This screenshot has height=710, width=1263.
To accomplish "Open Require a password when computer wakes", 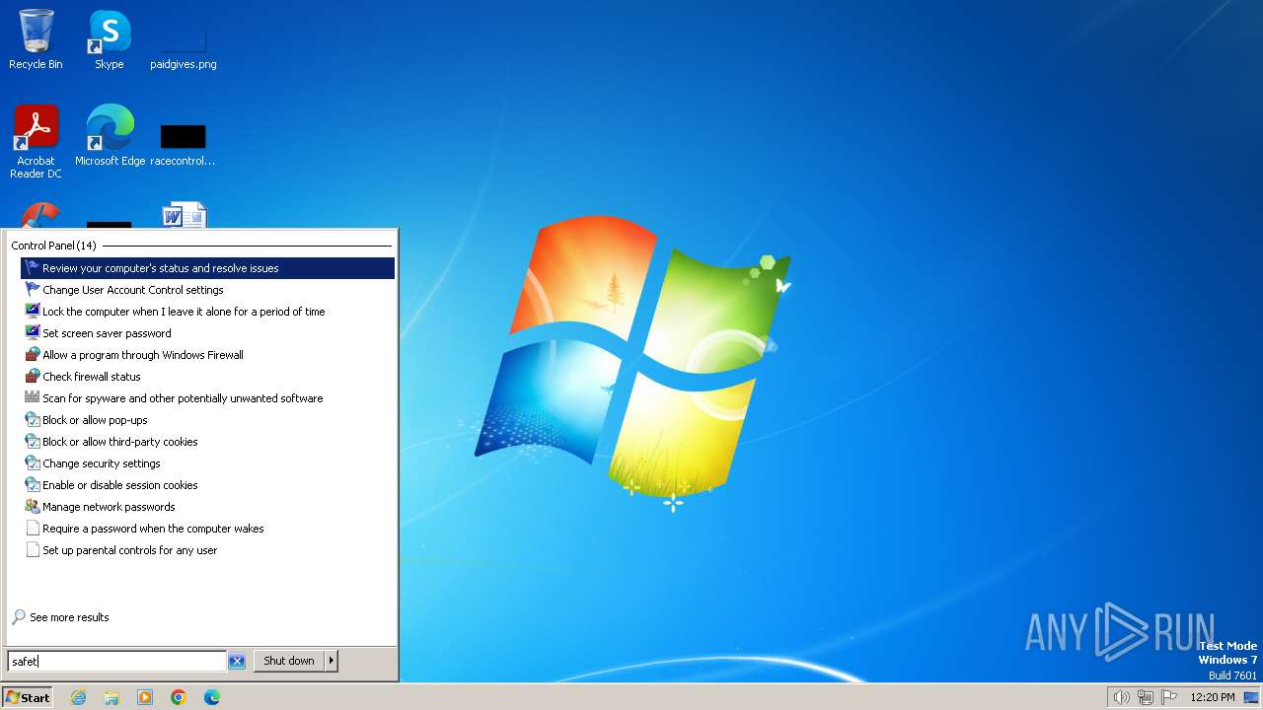I will (x=207, y=529).
